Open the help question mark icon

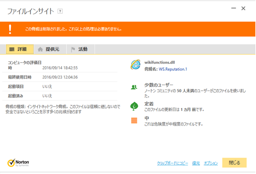[x=60, y=11]
